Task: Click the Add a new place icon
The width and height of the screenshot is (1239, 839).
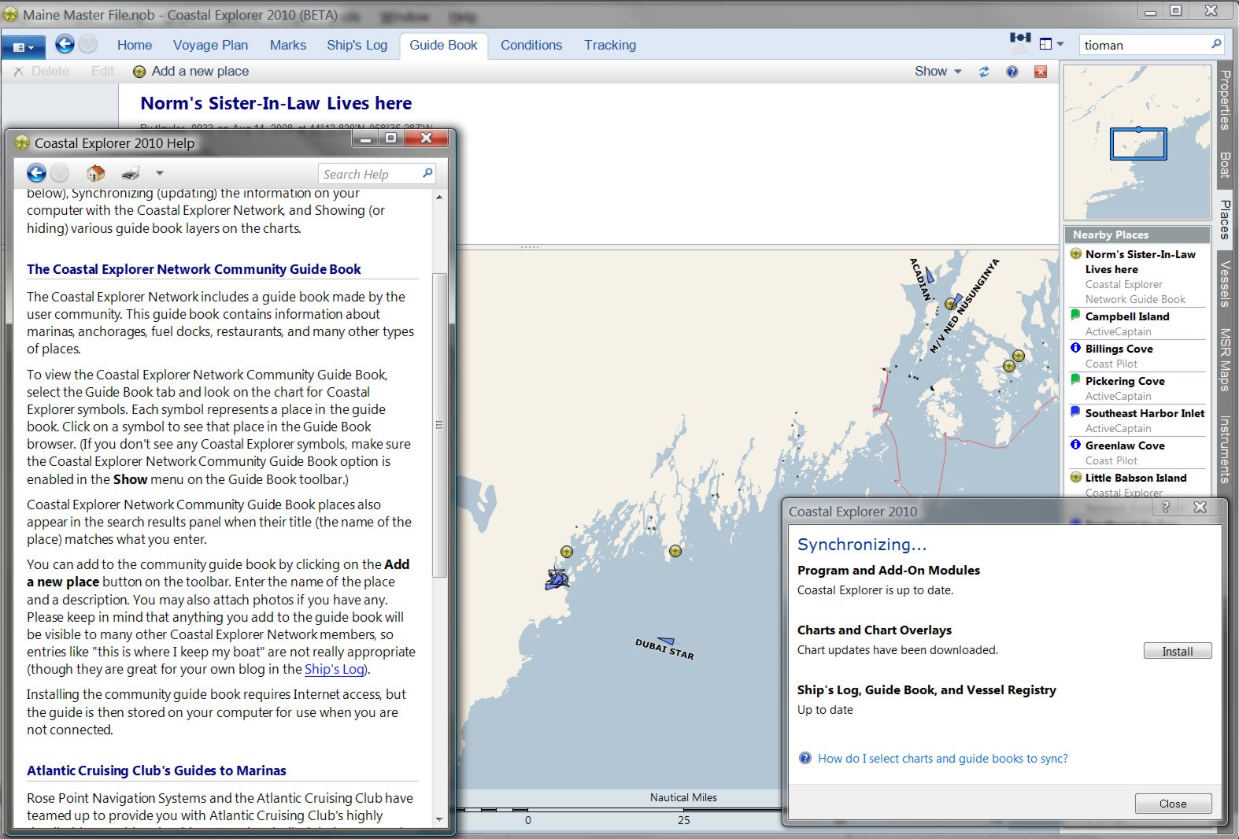Action: [139, 72]
